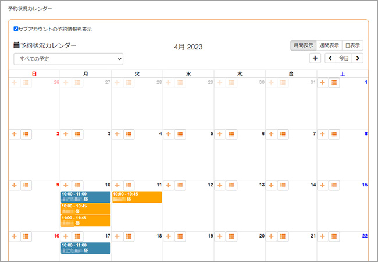This screenshot has height=262, width=378.
Task: Click the plus icon on April 10
Action: coord(66,185)
